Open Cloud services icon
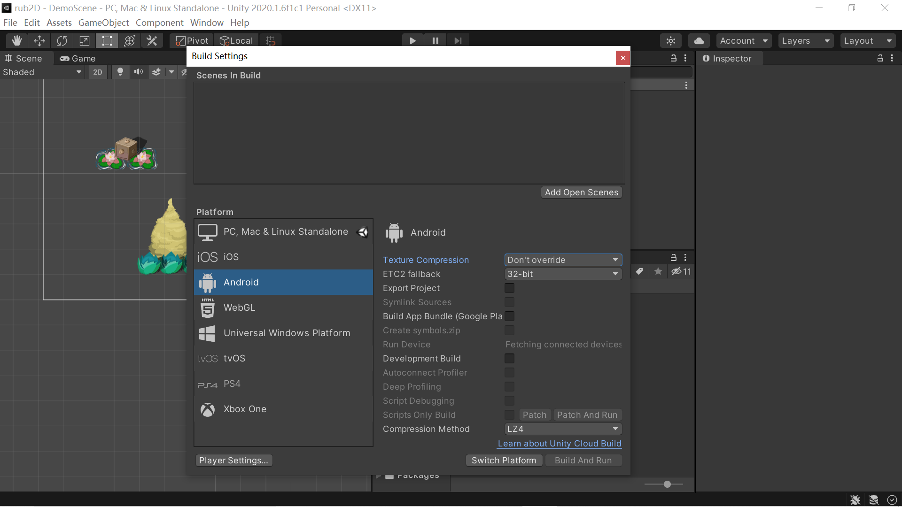Screen dimensions: 902x507 click(699, 41)
